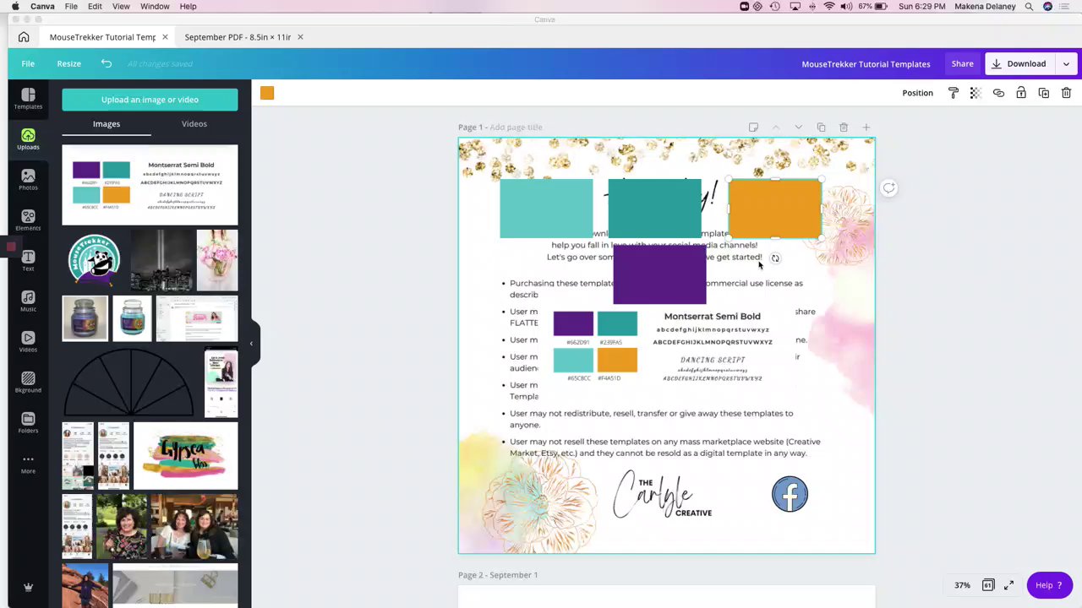Click the trash icon in top toolbar
Screen dimensions: 1082x608
[1066, 93]
